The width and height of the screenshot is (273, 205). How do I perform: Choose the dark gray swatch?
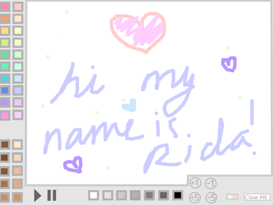(x=150, y=195)
